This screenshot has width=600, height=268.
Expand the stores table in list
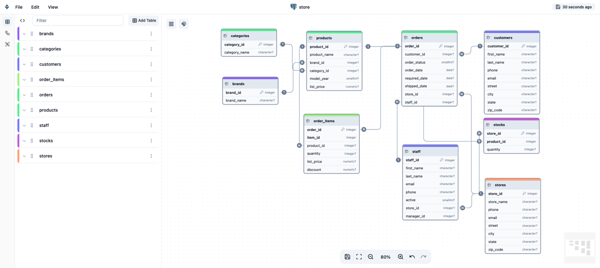click(x=24, y=156)
